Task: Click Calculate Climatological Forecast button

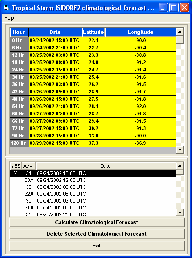Action: pyautogui.click(x=97, y=222)
